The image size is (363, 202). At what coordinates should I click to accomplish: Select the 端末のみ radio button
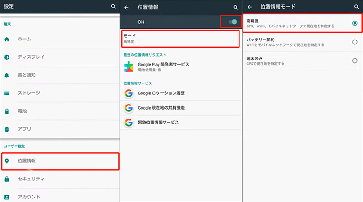pos(354,61)
